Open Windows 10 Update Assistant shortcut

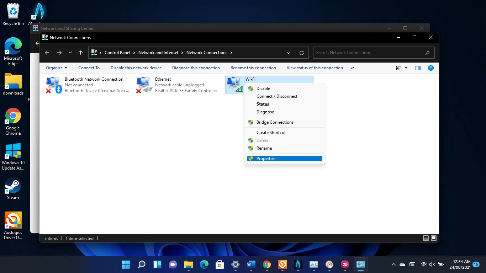13,156
